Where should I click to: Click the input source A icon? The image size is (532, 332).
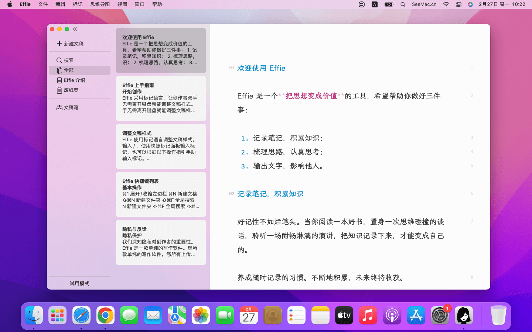pyautogui.click(x=375, y=4)
